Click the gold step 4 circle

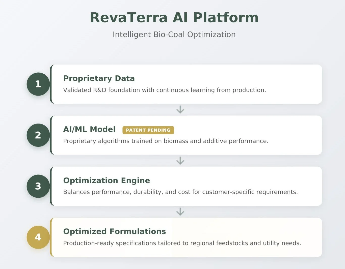click(x=38, y=237)
